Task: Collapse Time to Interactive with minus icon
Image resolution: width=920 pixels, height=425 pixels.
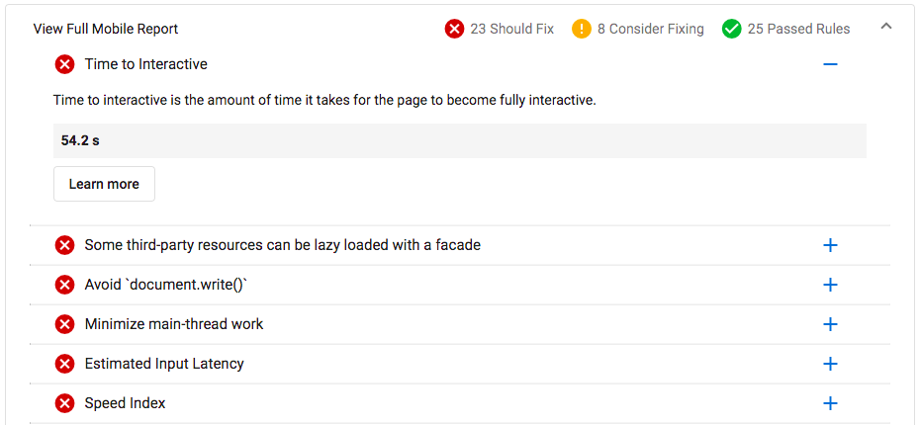Action: tap(830, 64)
